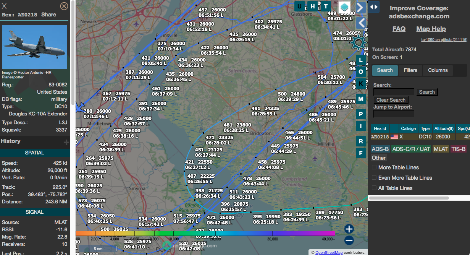Click track label 500 24800 06:29:29 L

tap(292, 96)
